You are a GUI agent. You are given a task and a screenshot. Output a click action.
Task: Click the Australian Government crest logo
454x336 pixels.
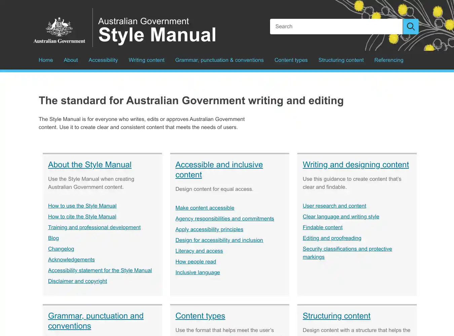pos(59,30)
